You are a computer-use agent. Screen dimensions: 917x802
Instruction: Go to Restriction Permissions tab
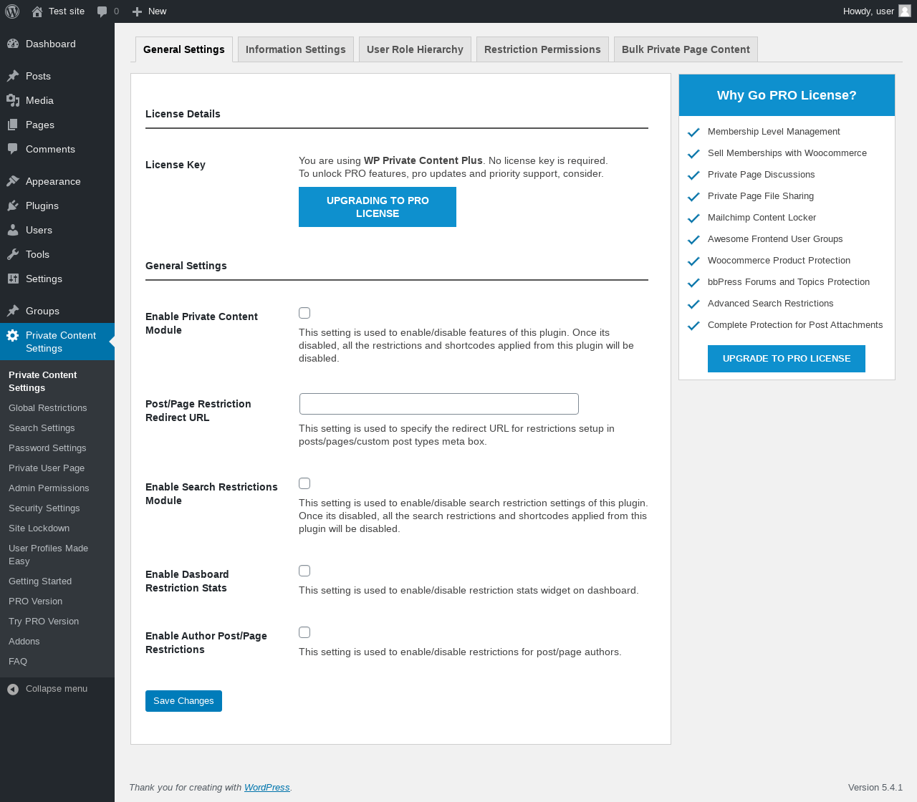pos(542,49)
